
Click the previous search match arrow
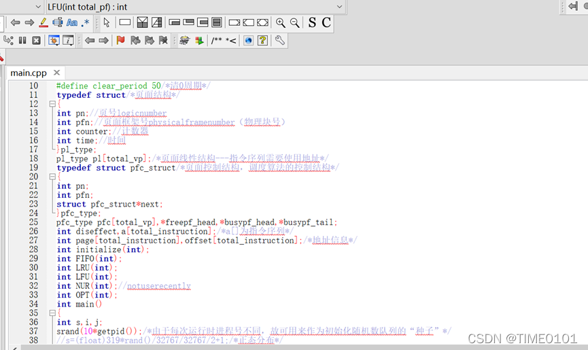(15, 22)
